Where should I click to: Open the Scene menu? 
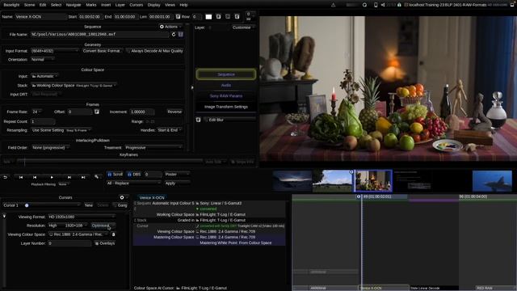(x=29, y=5)
